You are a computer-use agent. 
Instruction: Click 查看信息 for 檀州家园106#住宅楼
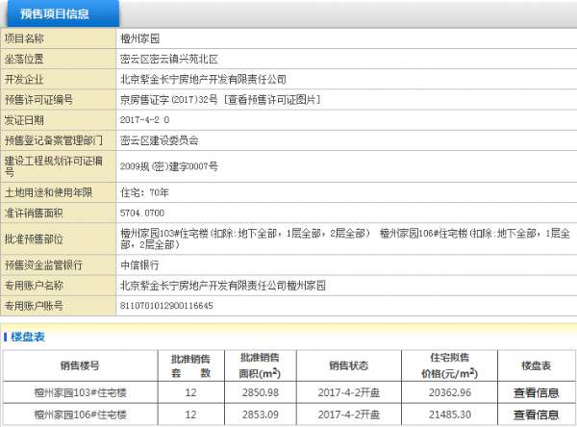coord(536,414)
